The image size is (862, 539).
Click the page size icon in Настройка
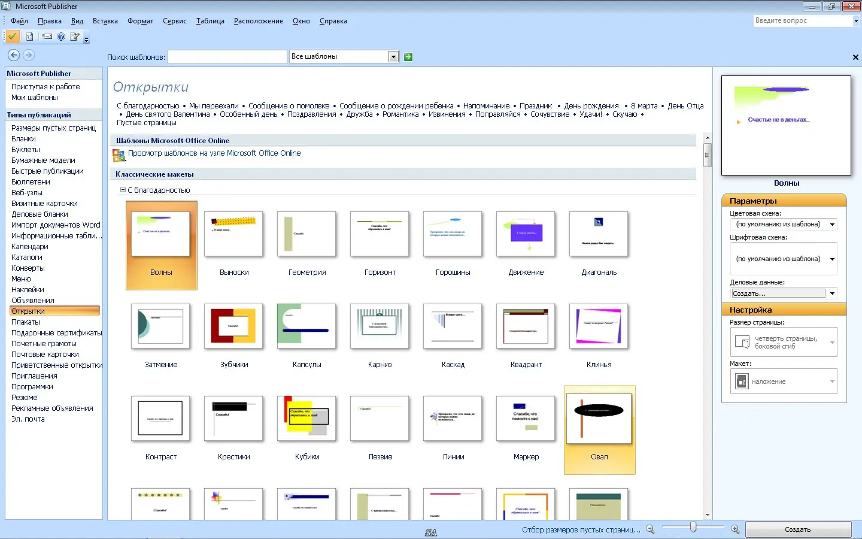(742, 343)
